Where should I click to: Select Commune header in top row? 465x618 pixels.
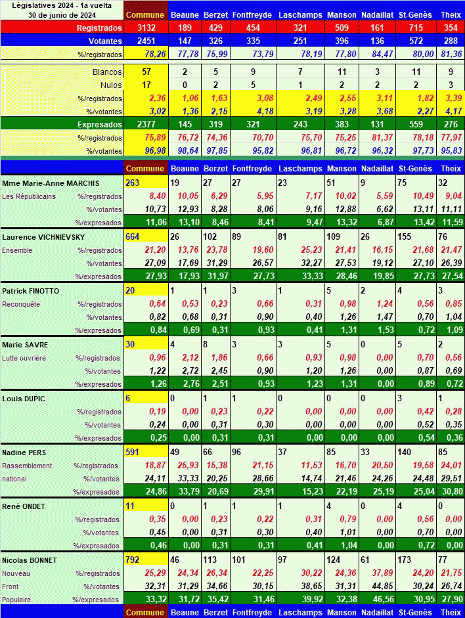pos(145,15)
